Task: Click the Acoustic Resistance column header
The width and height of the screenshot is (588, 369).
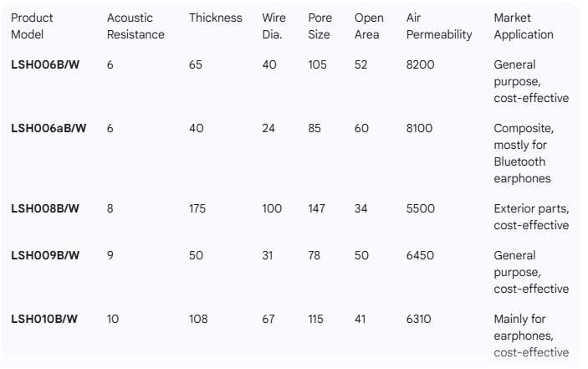Action: (135, 26)
